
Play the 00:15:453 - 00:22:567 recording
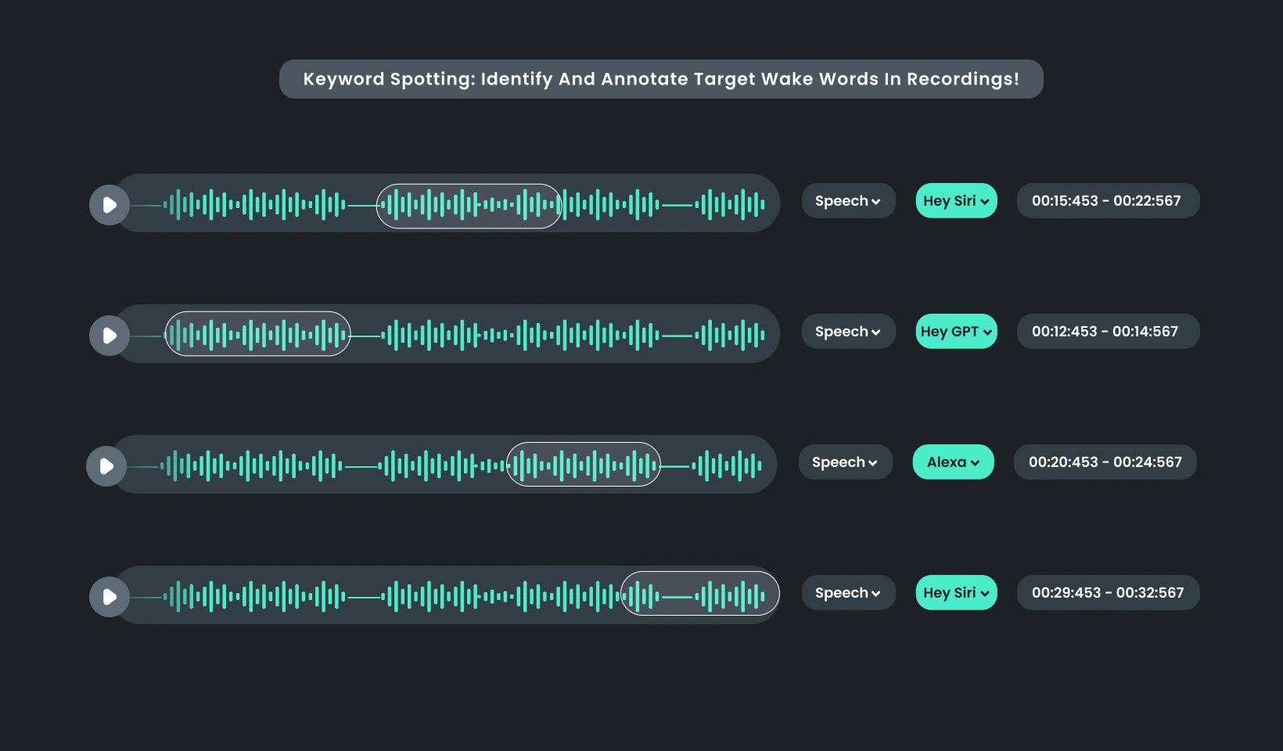(110, 205)
